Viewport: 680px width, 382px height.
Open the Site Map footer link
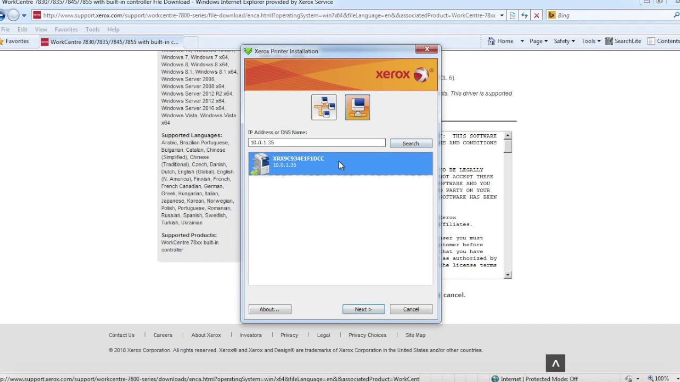pyautogui.click(x=415, y=335)
